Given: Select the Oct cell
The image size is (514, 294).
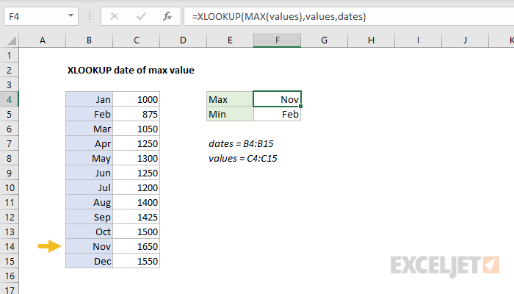Looking at the screenshot, I should tap(89, 232).
